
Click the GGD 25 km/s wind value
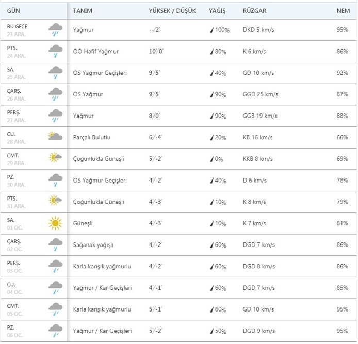click(x=260, y=94)
